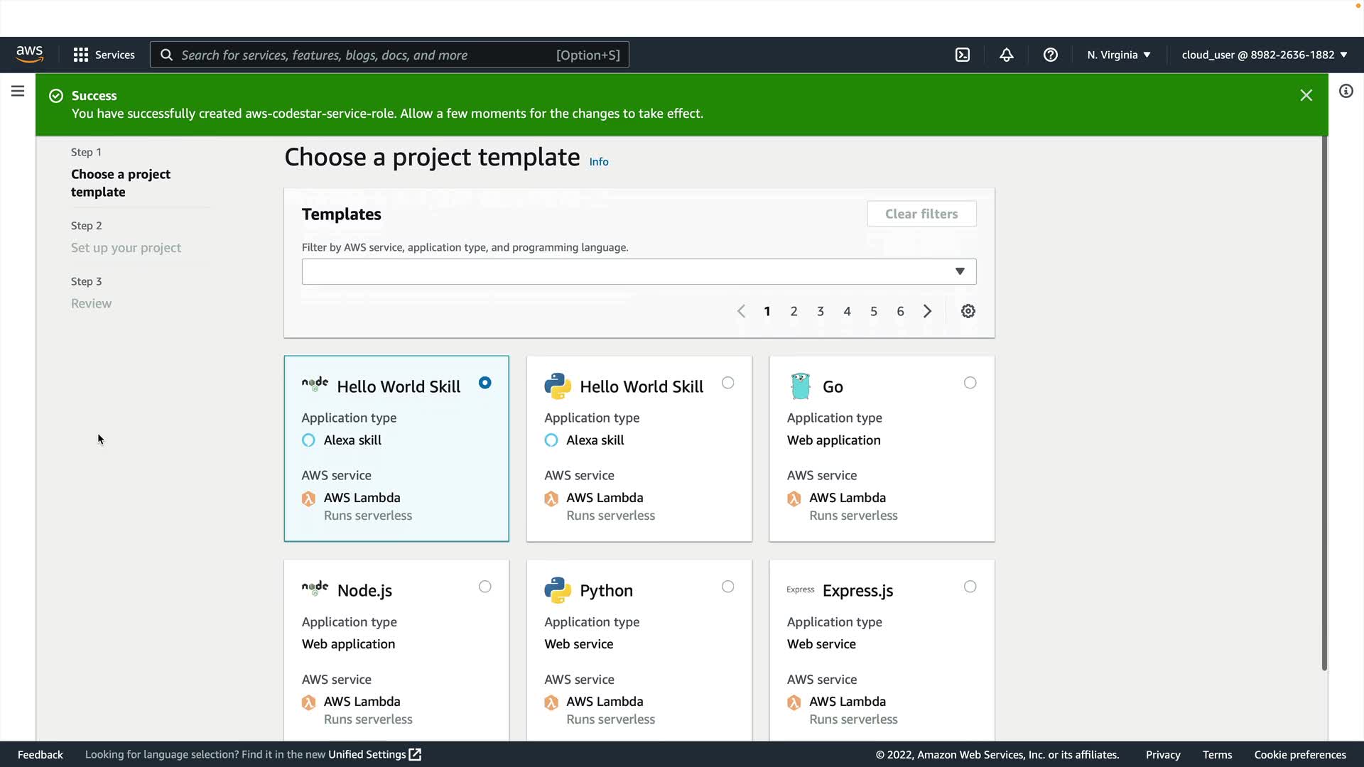This screenshot has height=767, width=1364.
Task: Click the Info link beside heading
Action: (x=598, y=162)
